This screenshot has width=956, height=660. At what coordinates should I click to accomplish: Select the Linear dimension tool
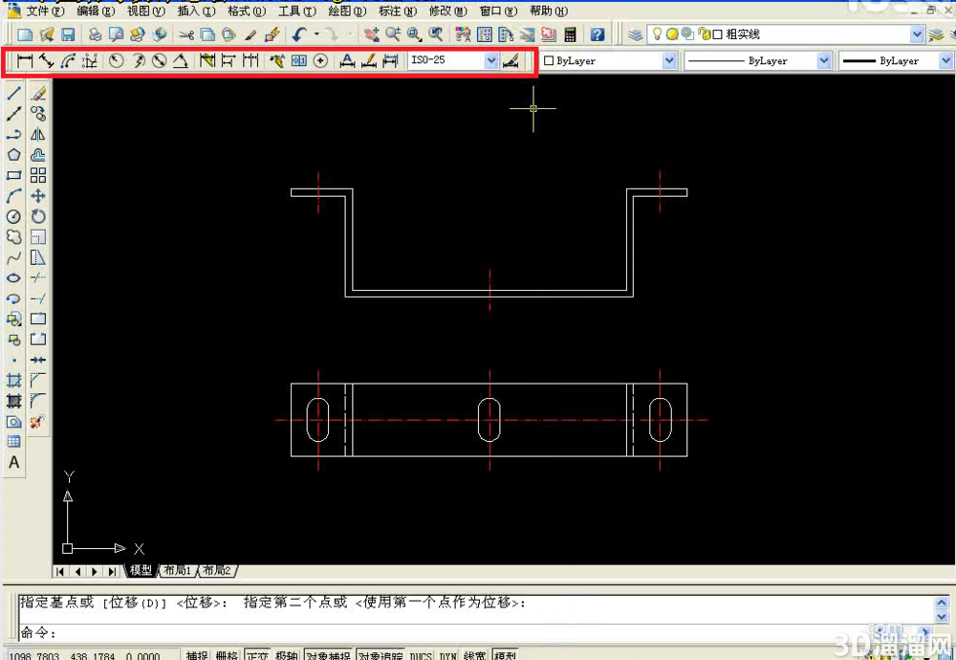tap(25, 60)
